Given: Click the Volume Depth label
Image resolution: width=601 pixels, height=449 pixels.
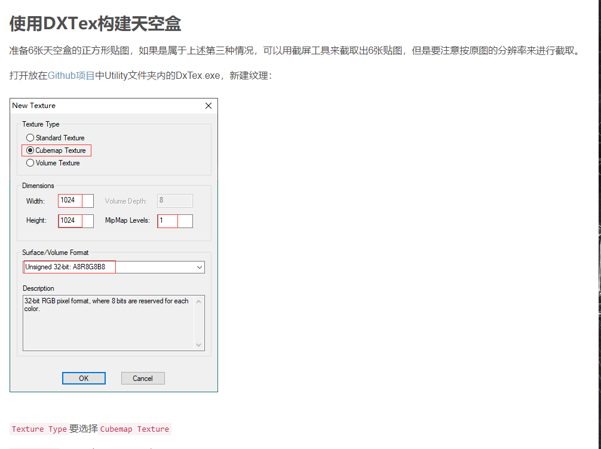Looking at the screenshot, I should tap(125, 201).
